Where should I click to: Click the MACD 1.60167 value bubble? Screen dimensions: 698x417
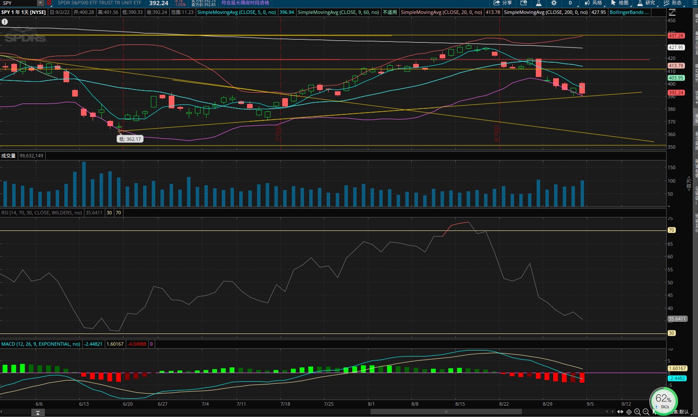677,368
